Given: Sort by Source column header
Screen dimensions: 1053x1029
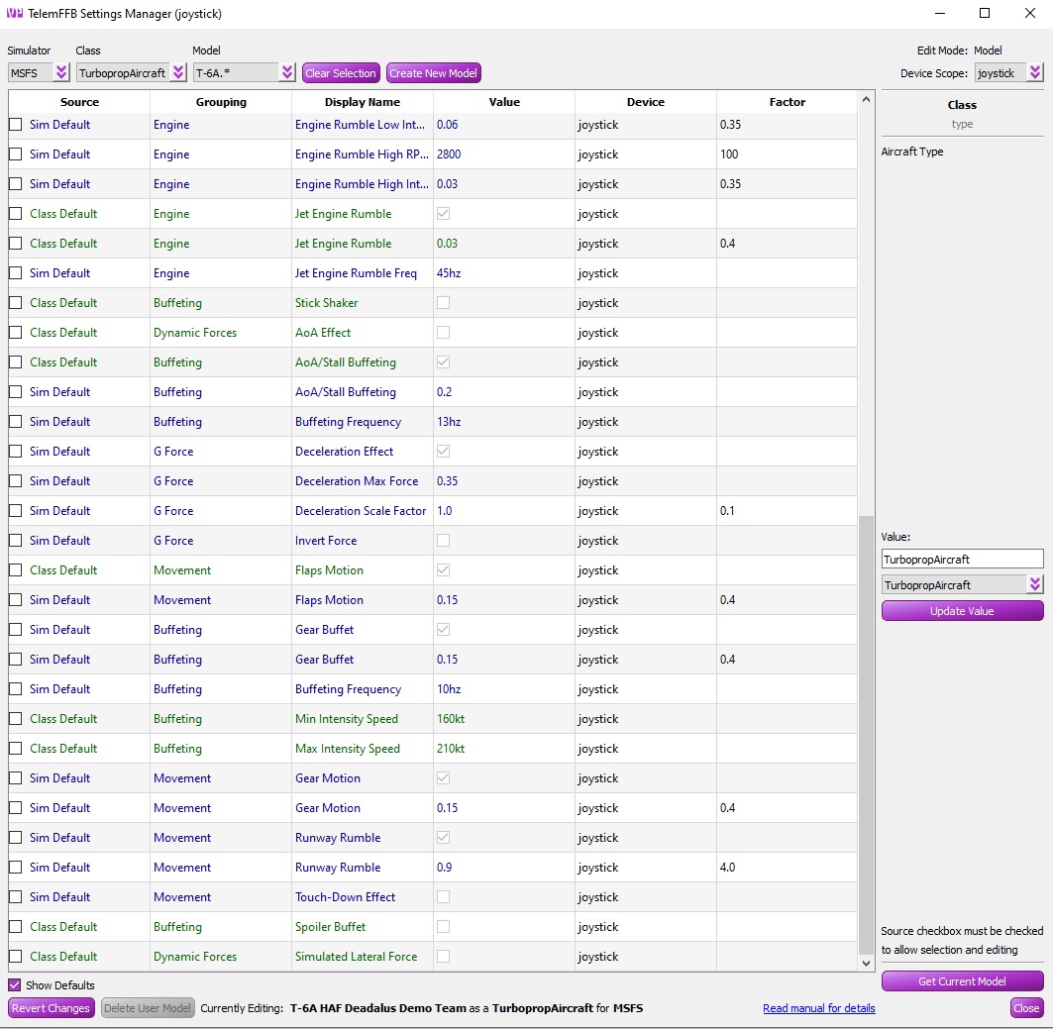Looking at the screenshot, I should (79, 102).
